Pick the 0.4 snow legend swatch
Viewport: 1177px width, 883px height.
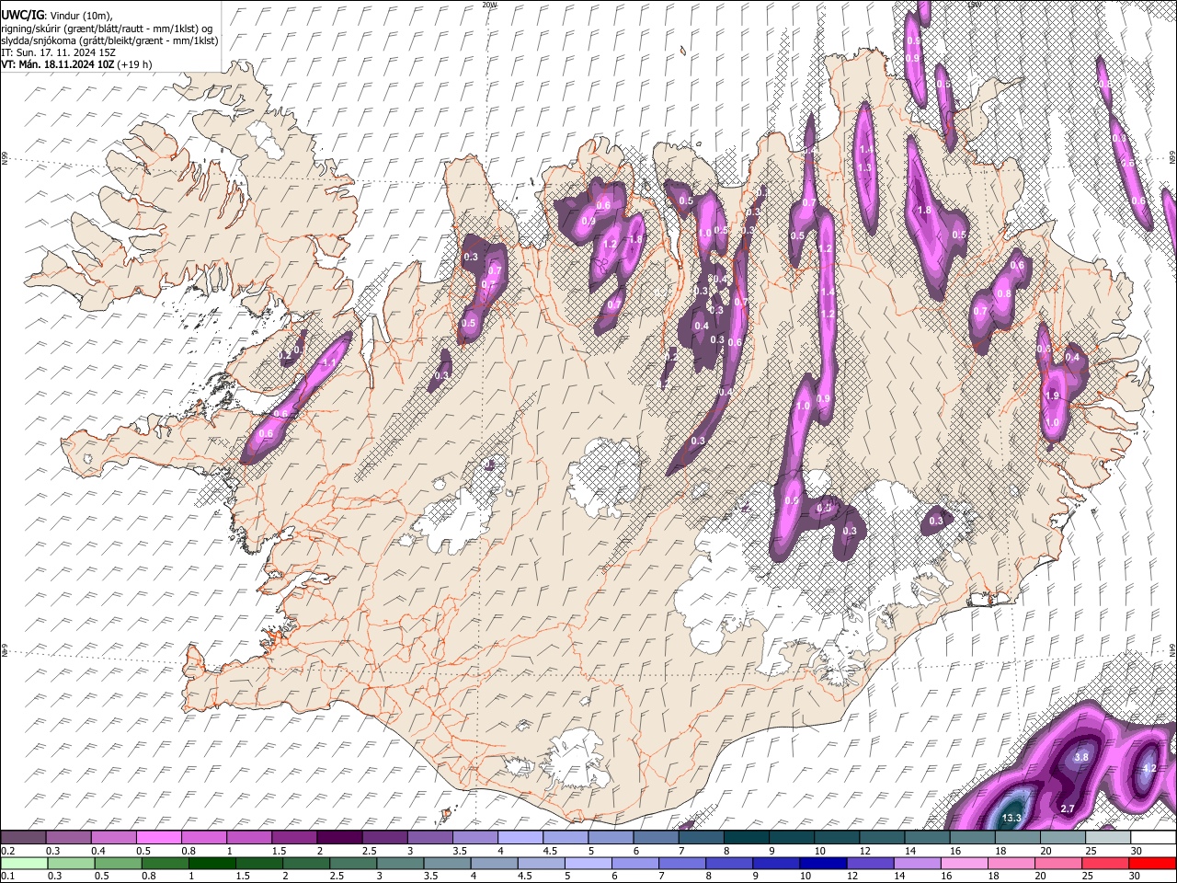click(113, 837)
